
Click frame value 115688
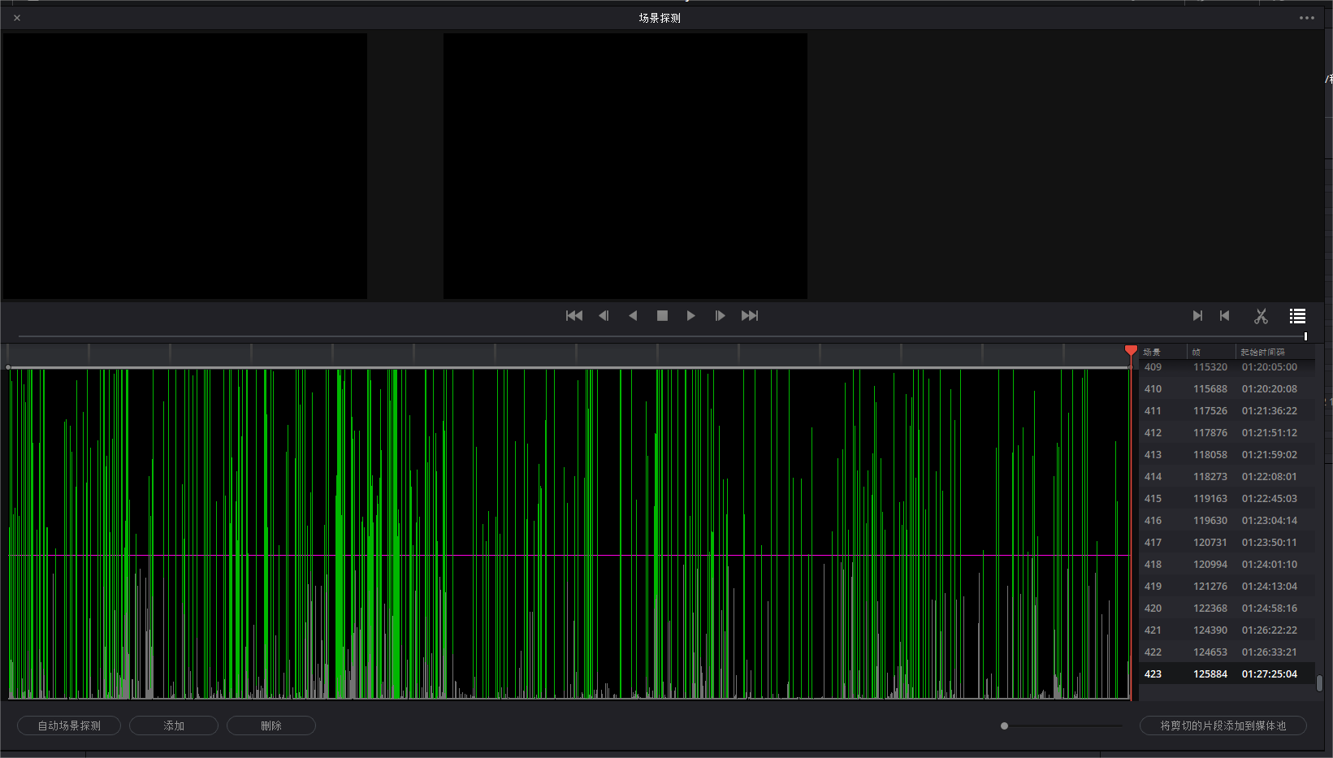[x=1210, y=389]
